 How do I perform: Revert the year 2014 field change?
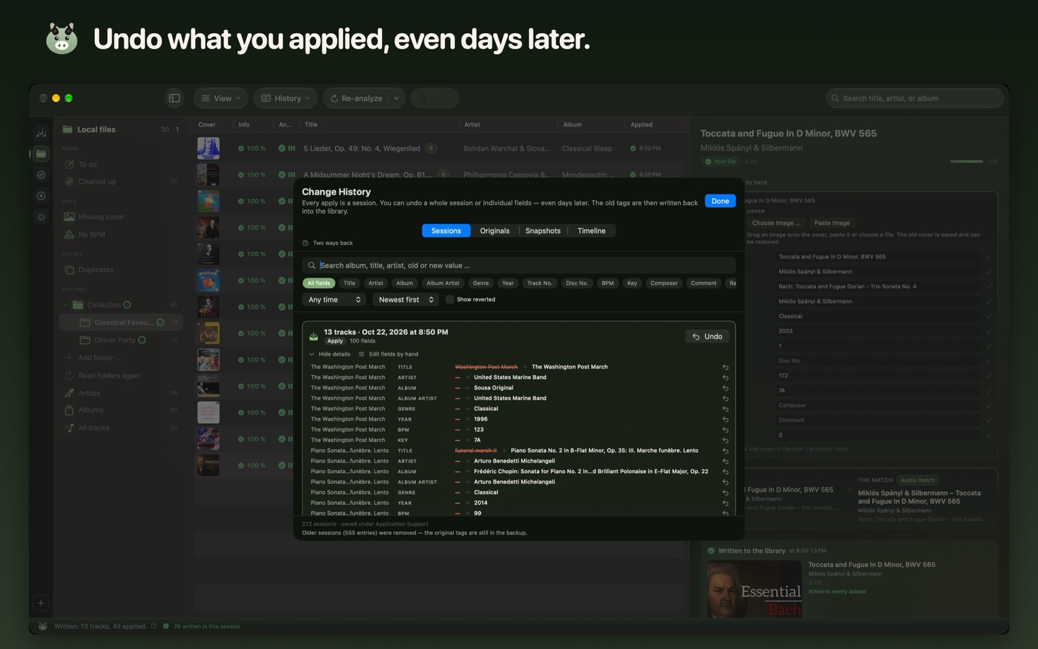tap(725, 503)
